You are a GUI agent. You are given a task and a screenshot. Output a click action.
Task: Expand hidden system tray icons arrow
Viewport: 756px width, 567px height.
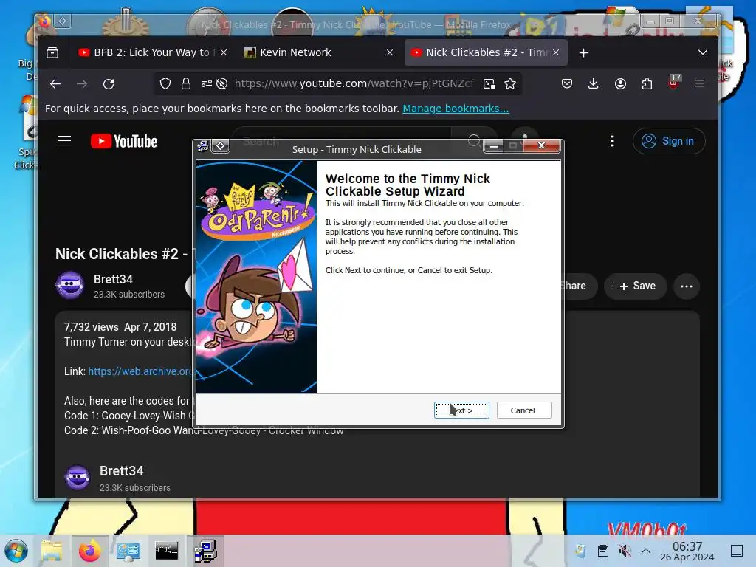point(646,551)
